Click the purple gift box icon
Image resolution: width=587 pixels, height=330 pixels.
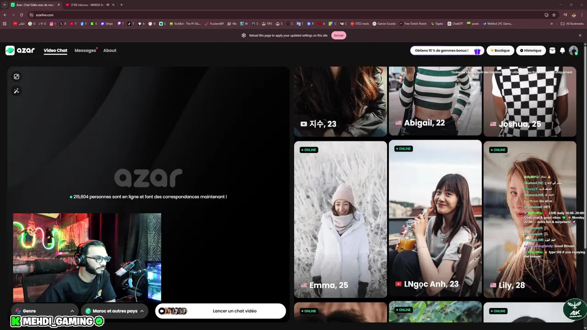coord(477,51)
